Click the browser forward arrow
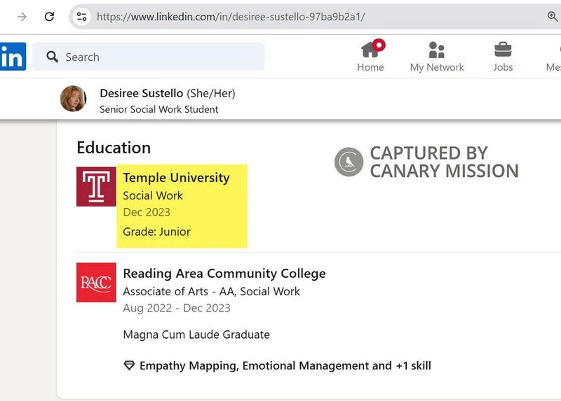 (x=22, y=16)
